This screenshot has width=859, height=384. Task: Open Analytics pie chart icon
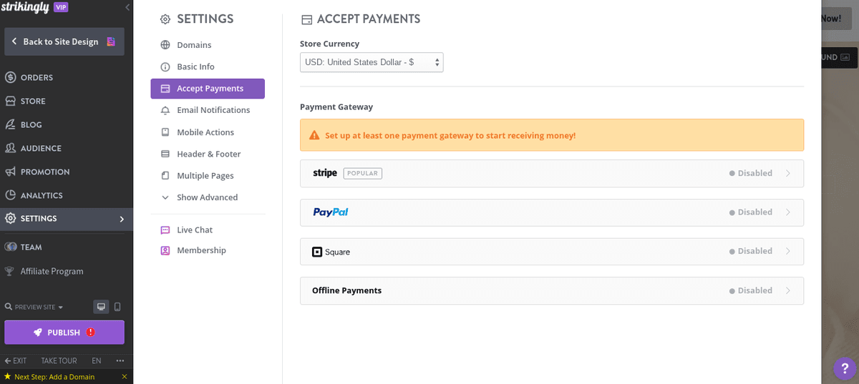[x=11, y=195]
